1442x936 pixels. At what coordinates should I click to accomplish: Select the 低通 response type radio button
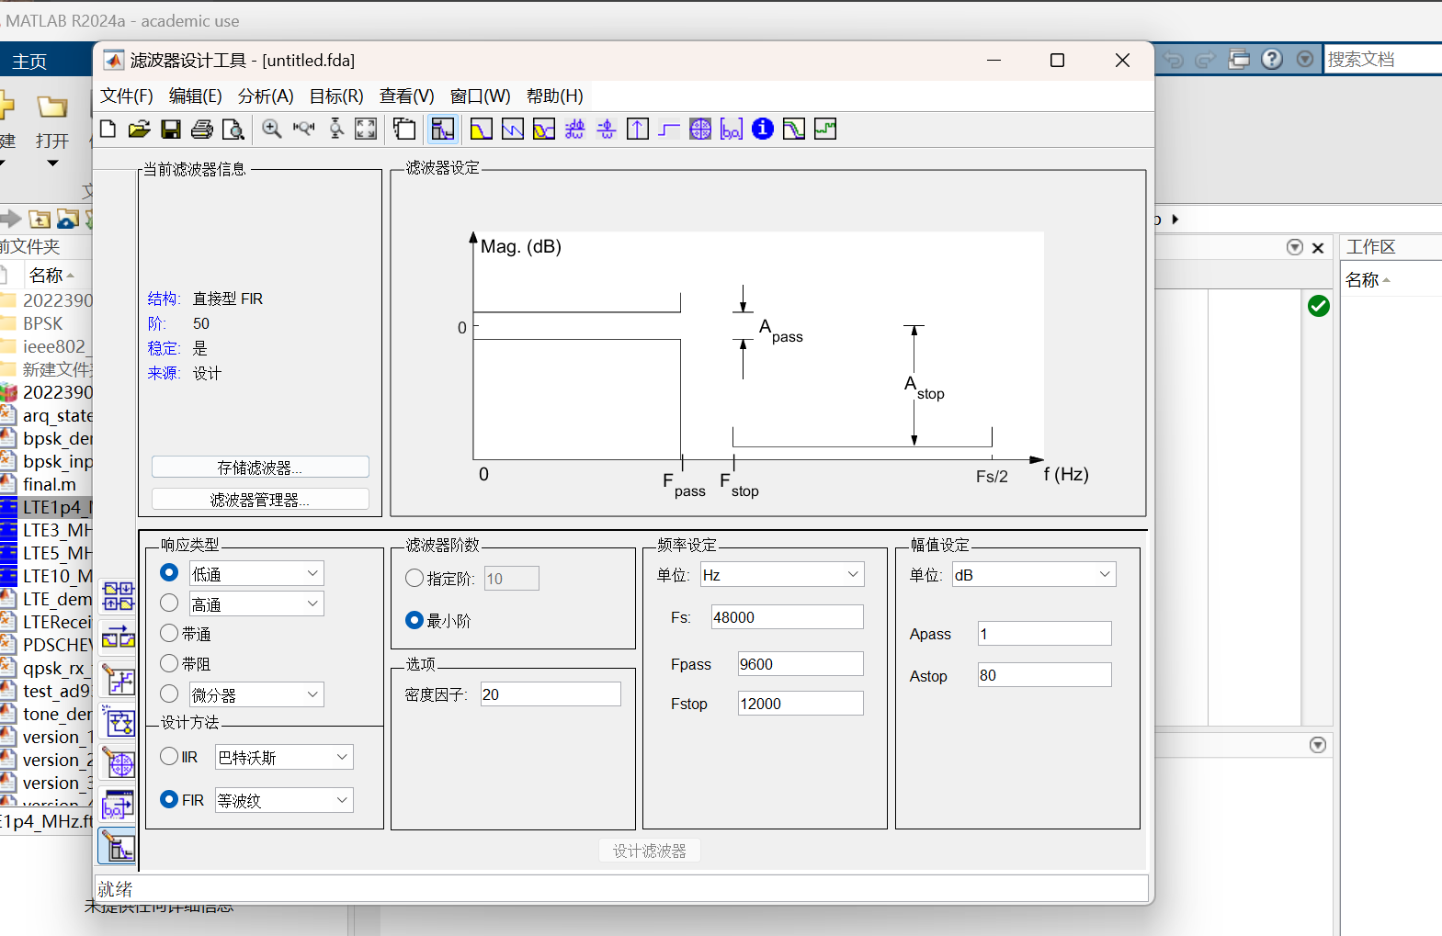pos(169,572)
